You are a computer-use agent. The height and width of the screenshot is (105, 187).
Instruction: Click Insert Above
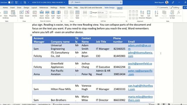41,15
